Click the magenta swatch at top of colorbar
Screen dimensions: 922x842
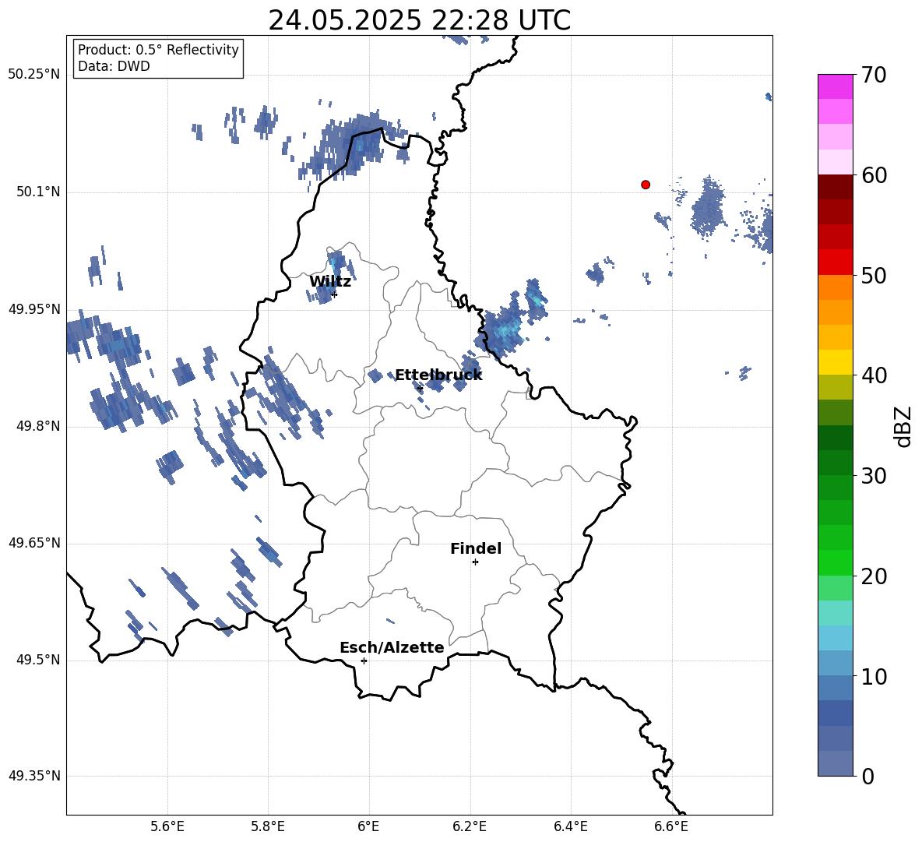[836, 86]
